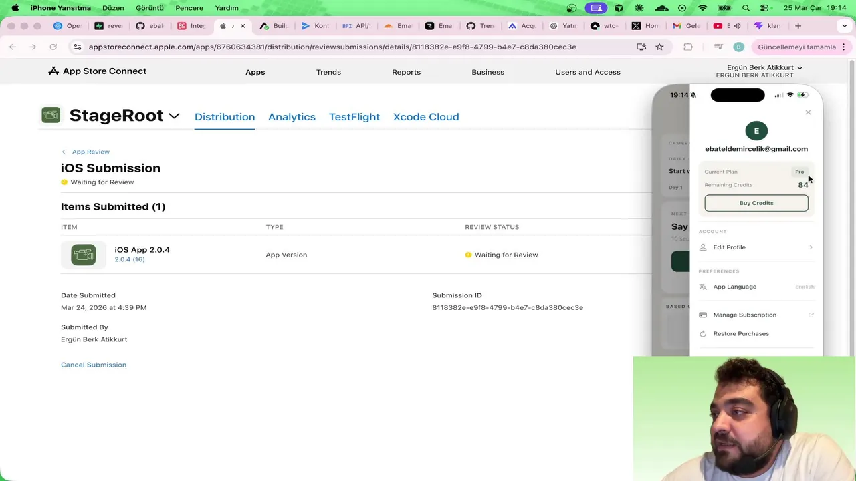
Task: Click the webcam video overlay
Action: point(744,418)
